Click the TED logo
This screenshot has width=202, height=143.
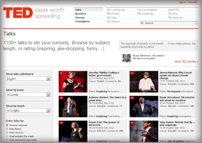click(x=18, y=13)
